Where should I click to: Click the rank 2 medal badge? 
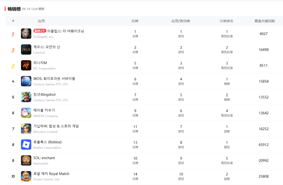point(13,50)
